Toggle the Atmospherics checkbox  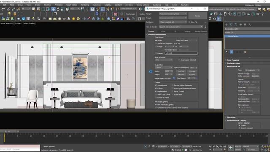point(156,85)
